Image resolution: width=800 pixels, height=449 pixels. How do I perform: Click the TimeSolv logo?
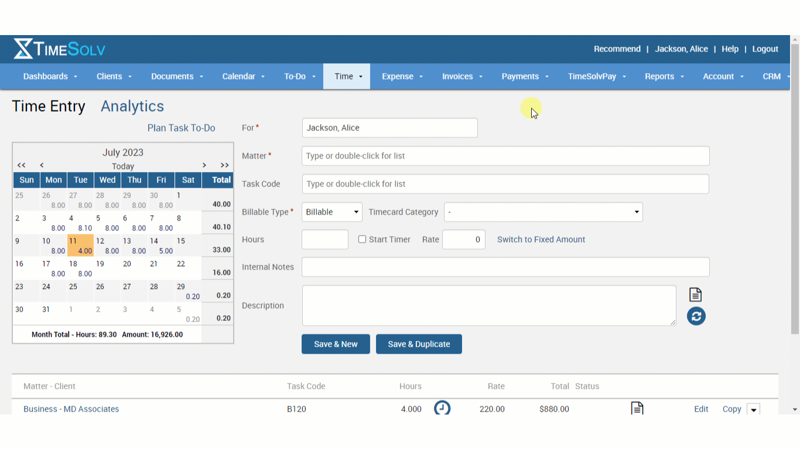59,49
